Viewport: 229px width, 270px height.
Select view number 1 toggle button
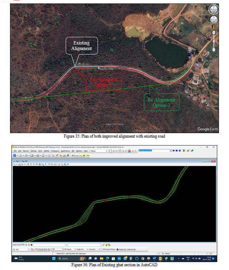[36, 250]
